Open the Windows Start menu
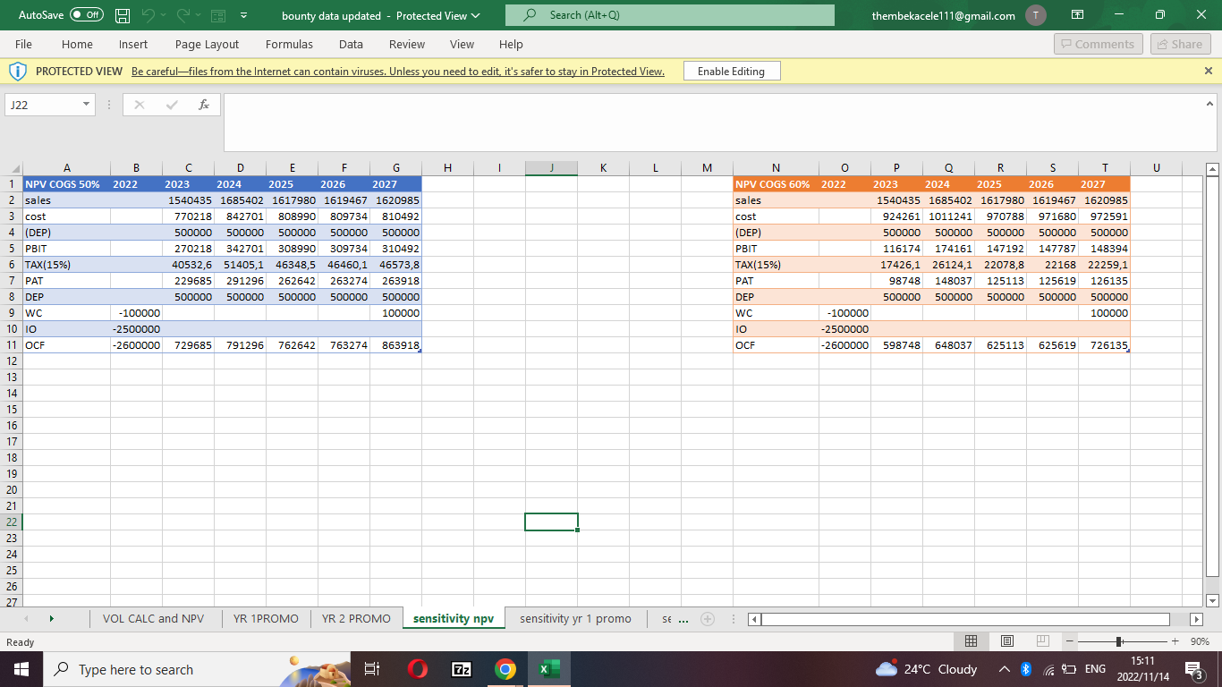The height and width of the screenshot is (687, 1222). pyautogui.click(x=21, y=669)
